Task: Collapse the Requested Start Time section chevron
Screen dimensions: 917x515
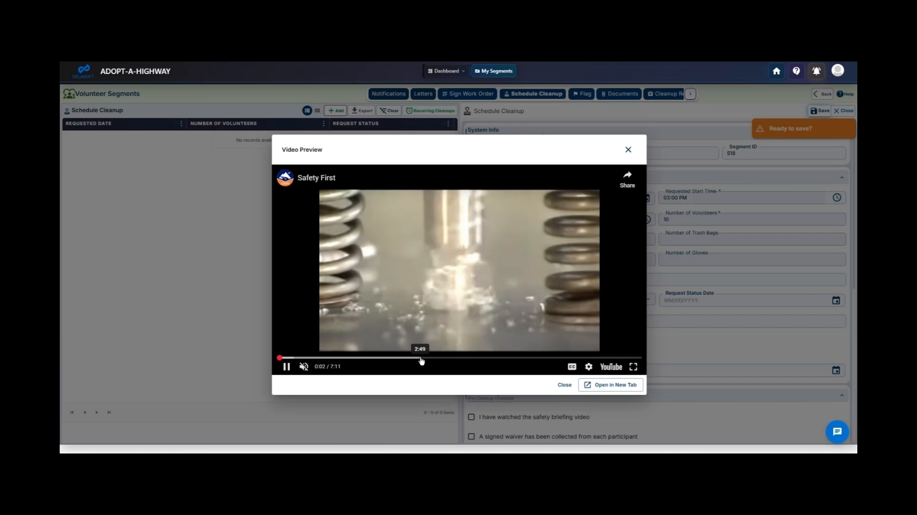Action: click(842, 177)
